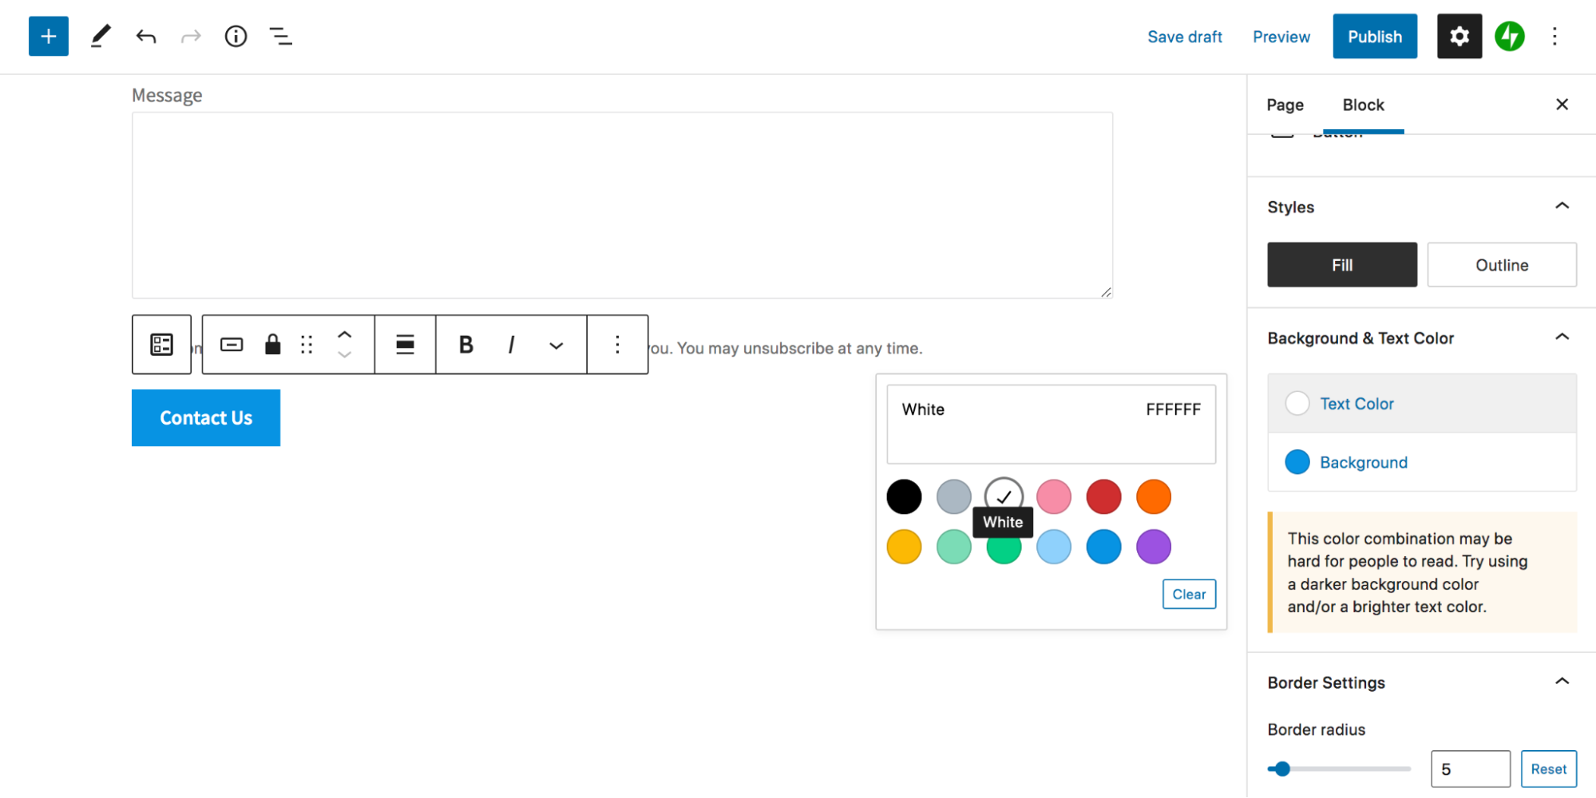Change the button block type icon
Image resolution: width=1596 pixels, height=798 pixels.
click(x=232, y=344)
